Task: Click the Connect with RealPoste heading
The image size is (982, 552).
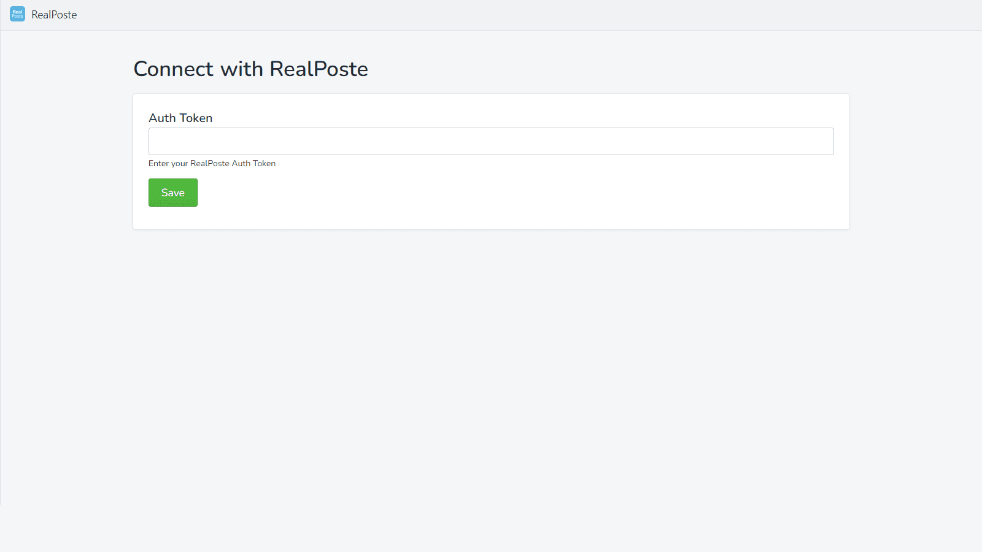Action: click(x=250, y=69)
